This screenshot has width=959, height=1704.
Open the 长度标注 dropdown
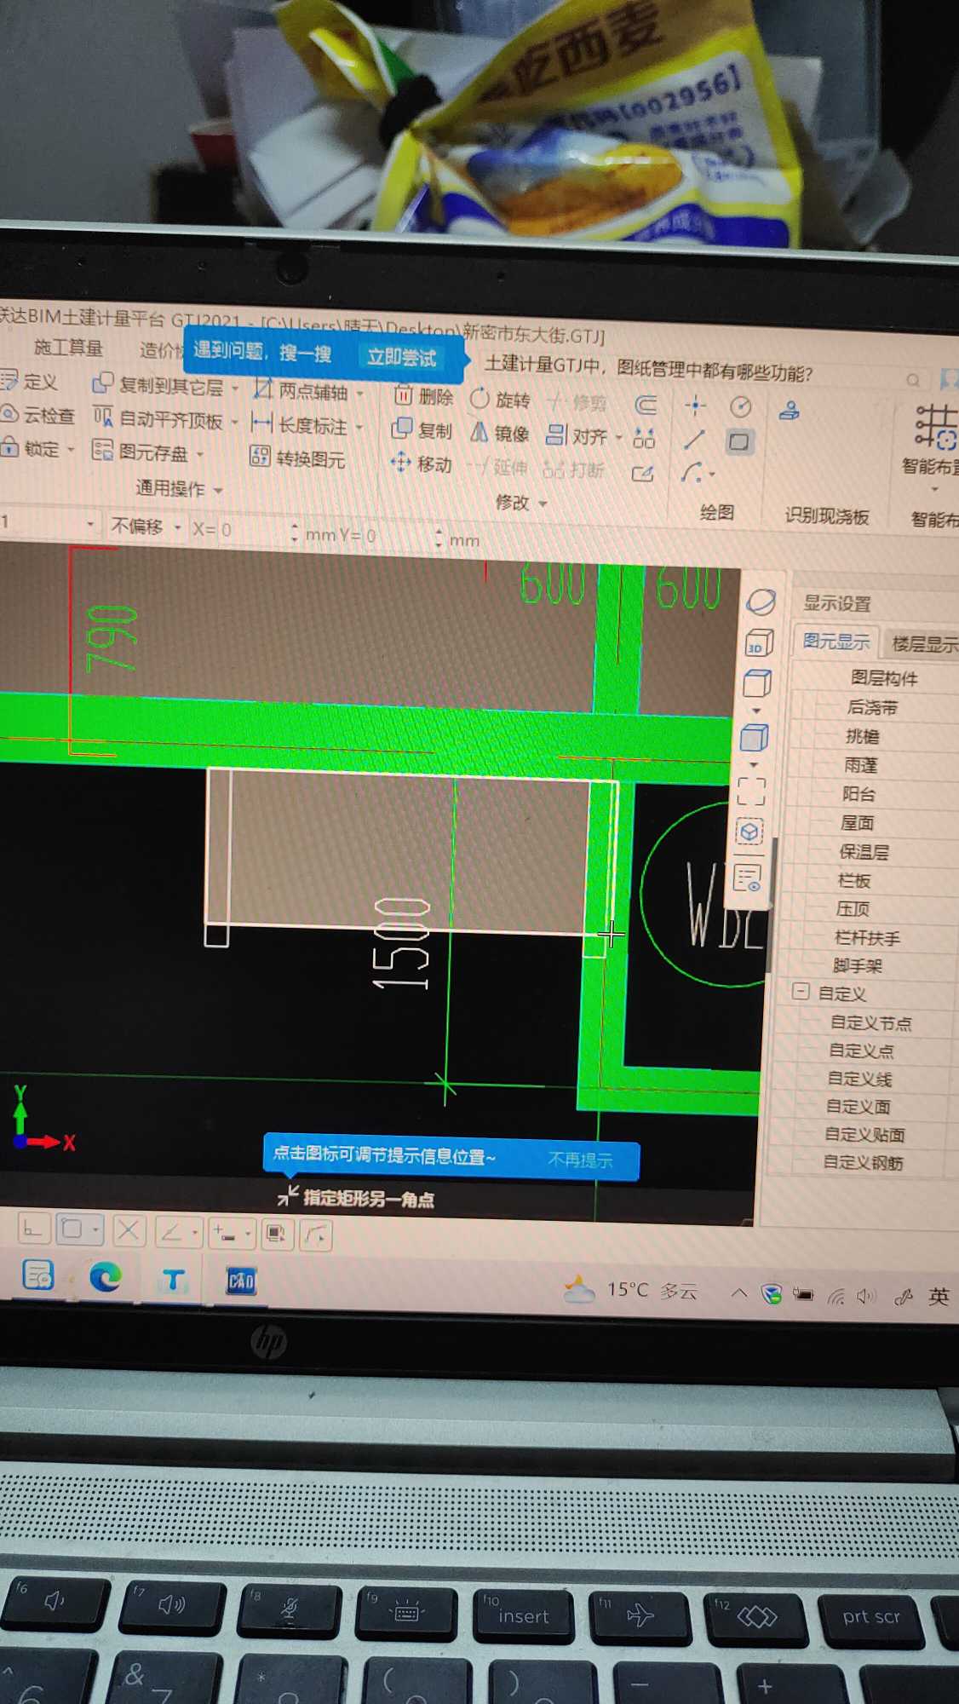point(359,427)
